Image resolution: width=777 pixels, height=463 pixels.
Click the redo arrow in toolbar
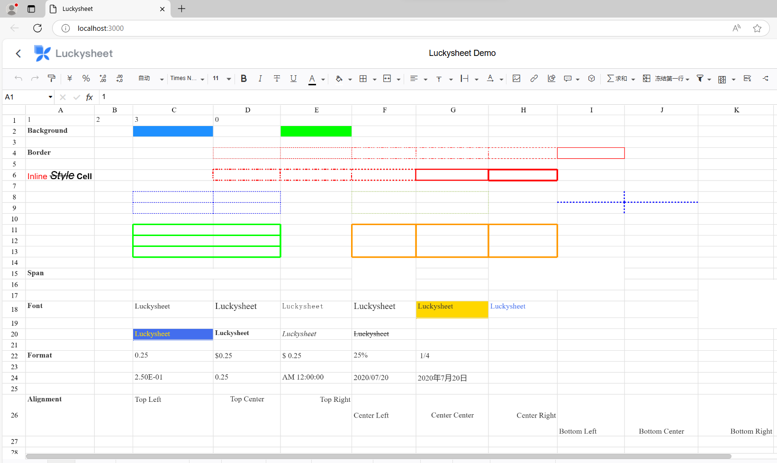(x=35, y=79)
